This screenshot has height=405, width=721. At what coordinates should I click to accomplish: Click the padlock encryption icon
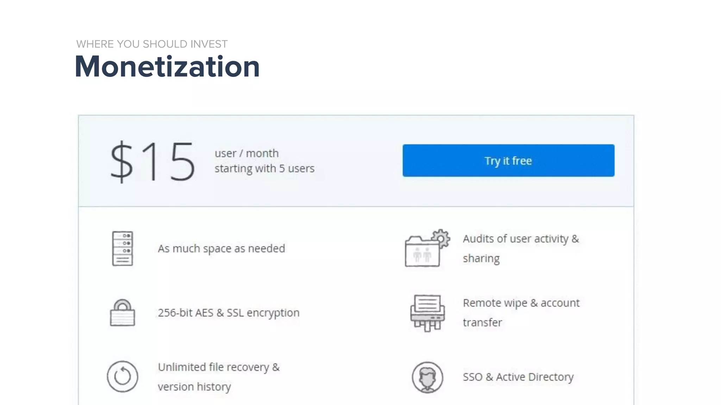click(122, 313)
